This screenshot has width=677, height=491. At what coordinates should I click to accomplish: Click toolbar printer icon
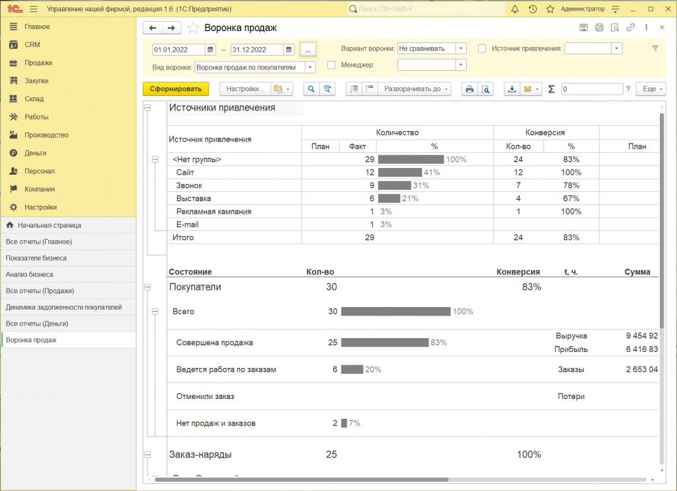click(469, 89)
